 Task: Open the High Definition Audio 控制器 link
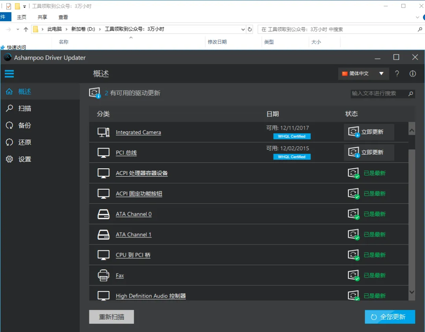tap(151, 296)
